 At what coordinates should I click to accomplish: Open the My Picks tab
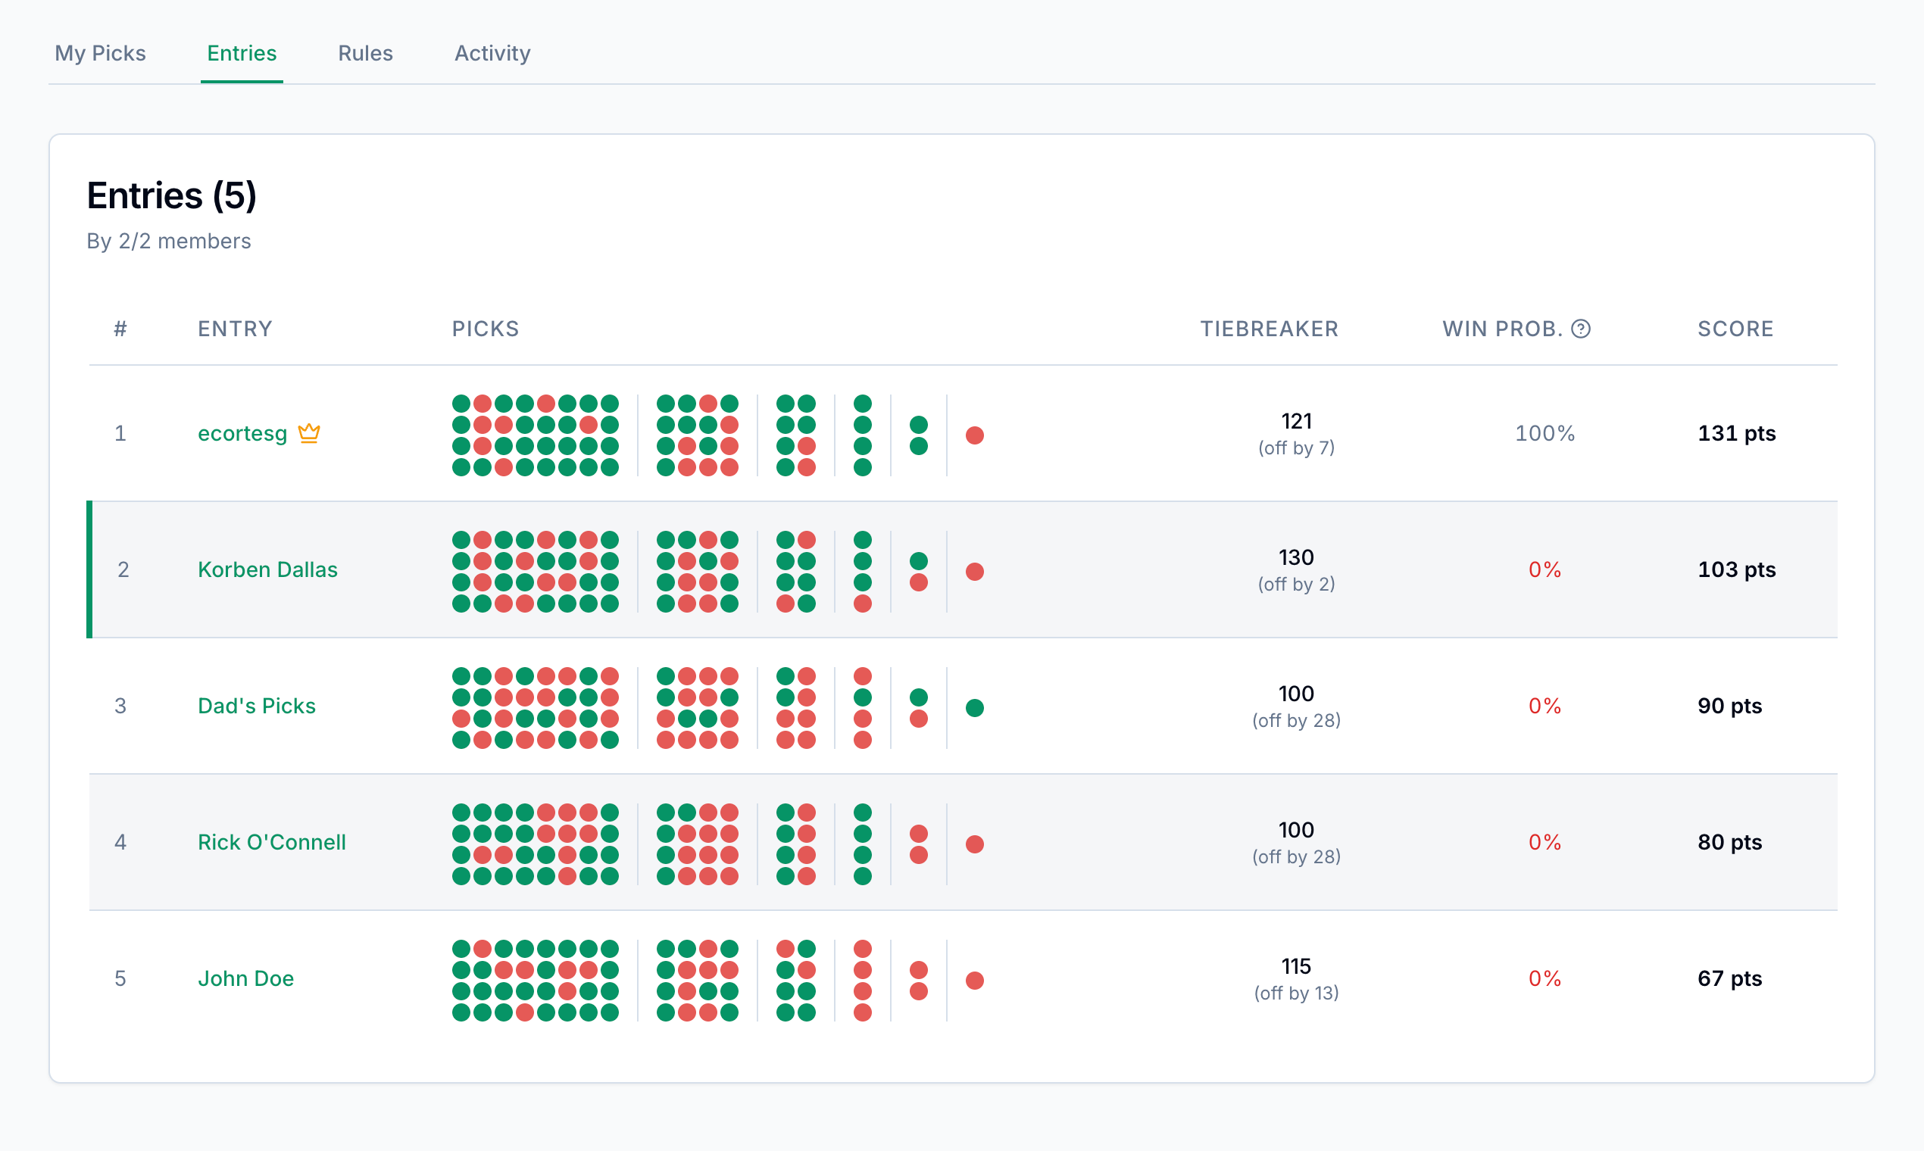[100, 53]
